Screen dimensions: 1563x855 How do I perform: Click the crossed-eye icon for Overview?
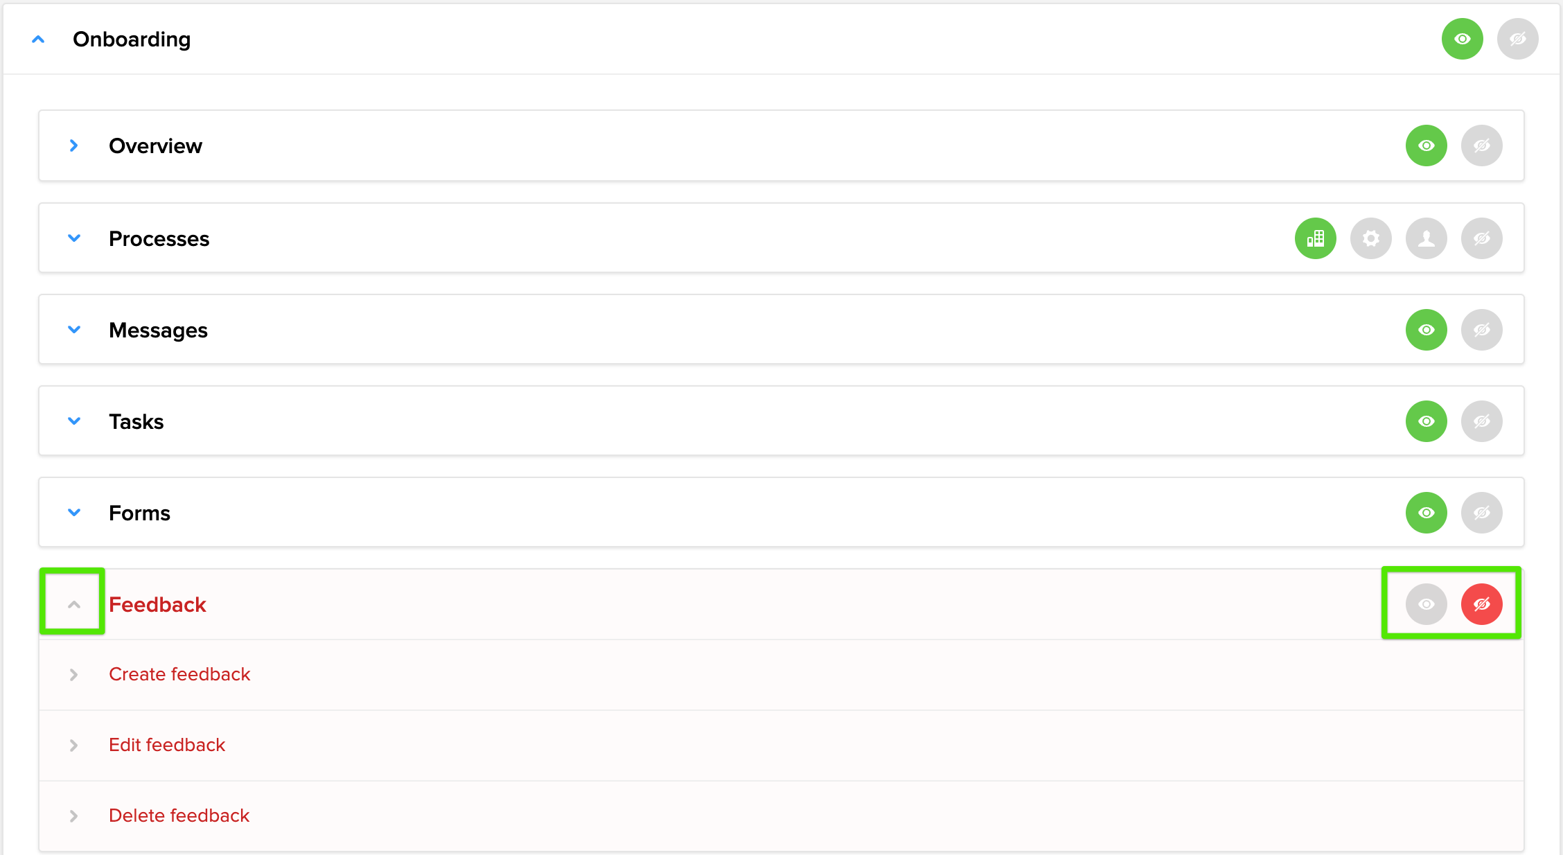[x=1481, y=146]
